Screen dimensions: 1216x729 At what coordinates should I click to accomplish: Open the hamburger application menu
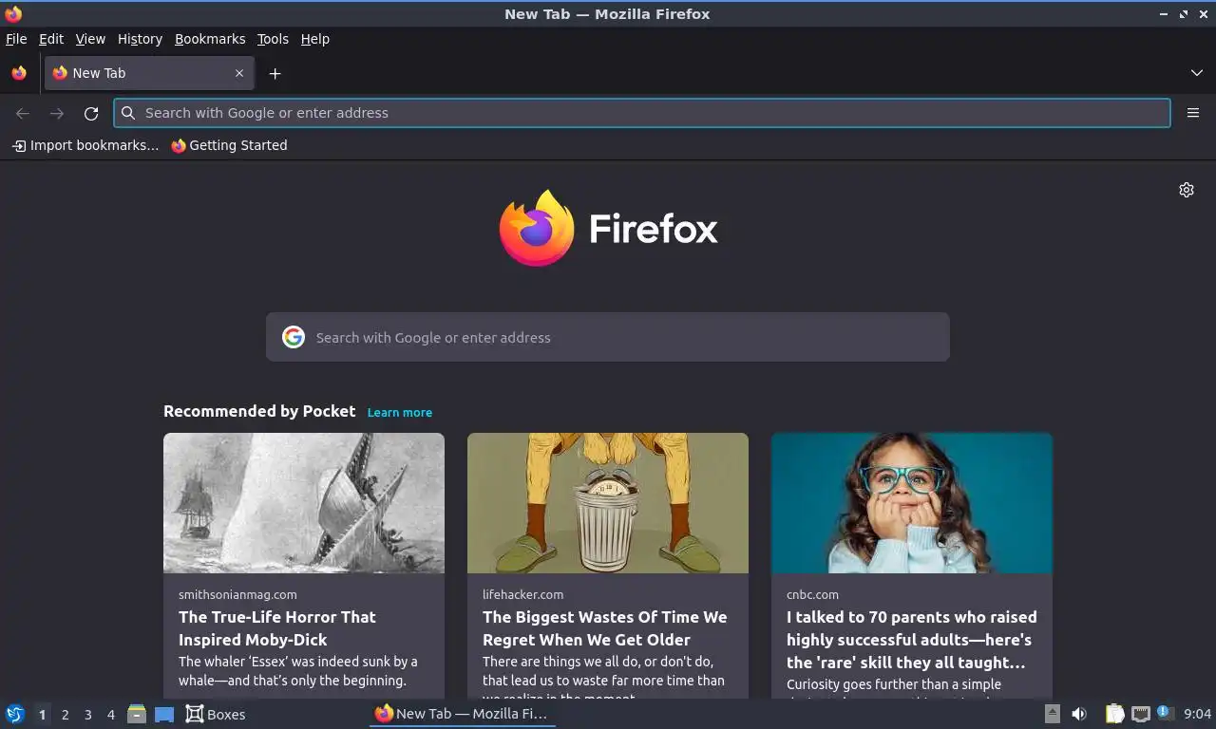tap(1193, 113)
